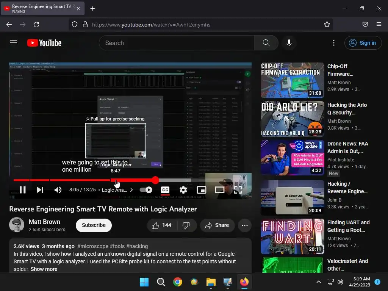
Task: View site security padlock info
Action: tap(85, 25)
